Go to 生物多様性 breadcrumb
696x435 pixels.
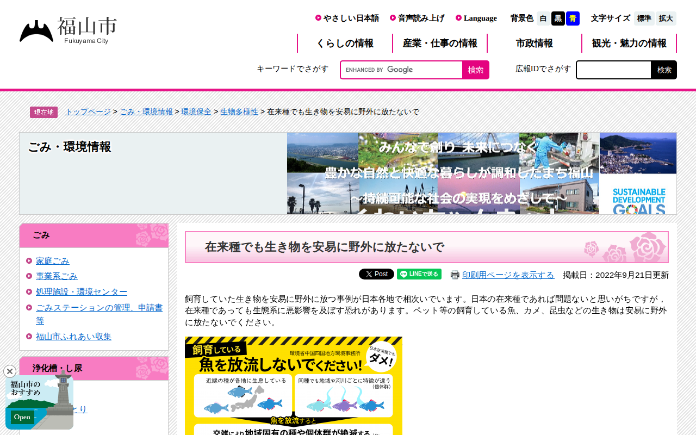point(239,111)
